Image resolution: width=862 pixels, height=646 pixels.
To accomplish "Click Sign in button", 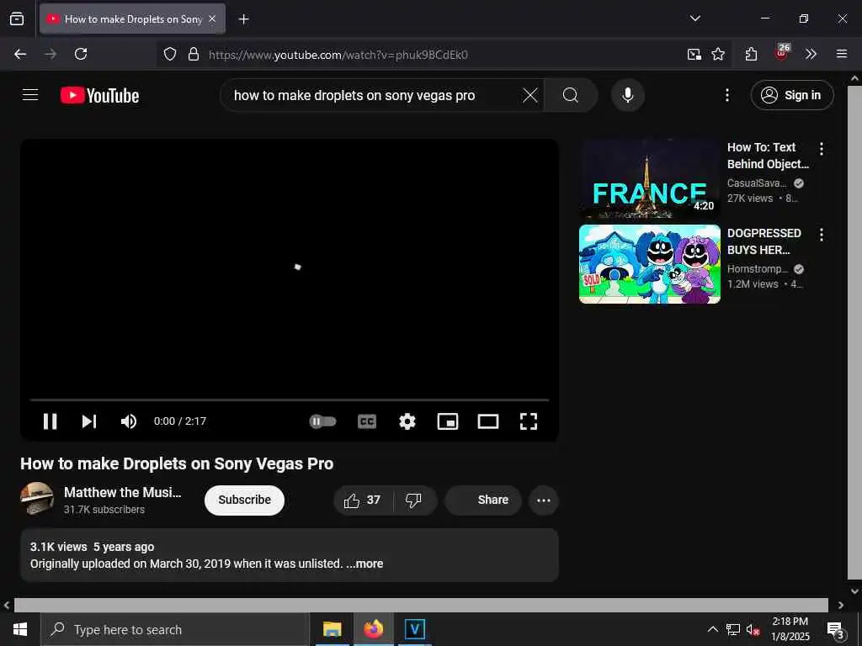I will tap(792, 95).
